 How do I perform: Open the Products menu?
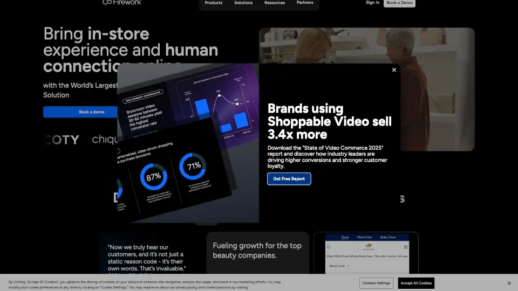[x=214, y=3]
